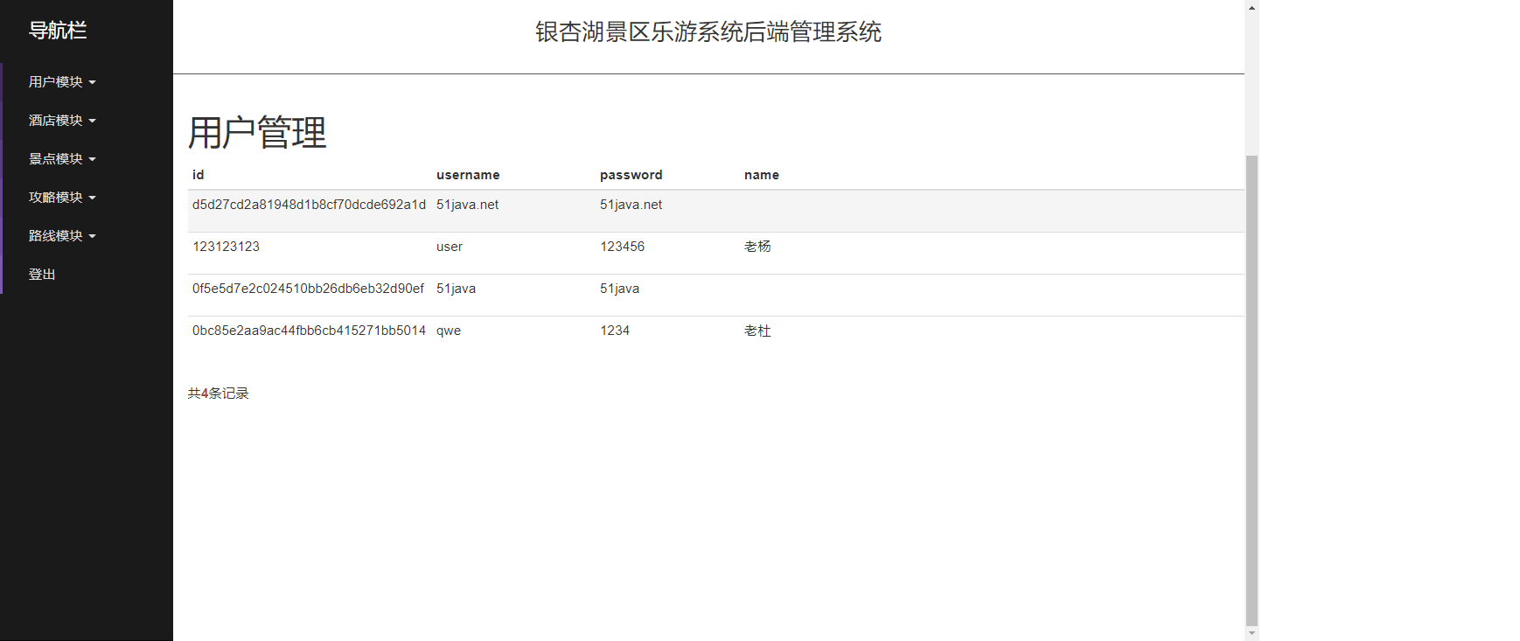Click the id column header
The height and width of the screenshot is (641, 1520).
tap(199, 175)
